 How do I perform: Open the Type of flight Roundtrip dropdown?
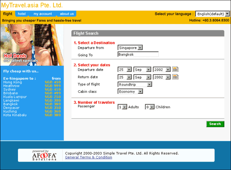[135, 85]
